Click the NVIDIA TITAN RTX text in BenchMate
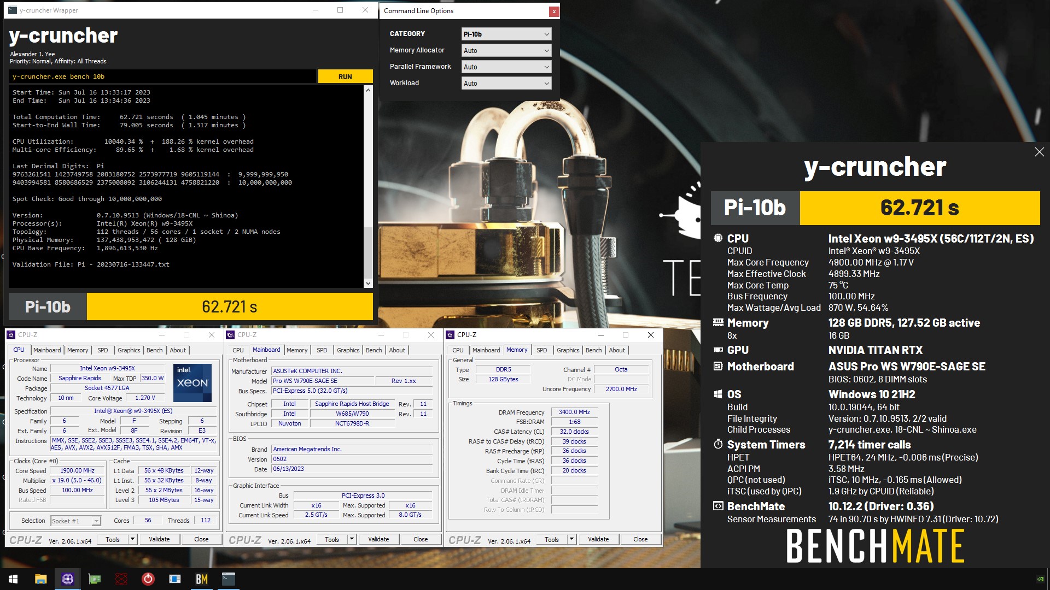The width and height of the screenshot is (1050, 590). 876,350
